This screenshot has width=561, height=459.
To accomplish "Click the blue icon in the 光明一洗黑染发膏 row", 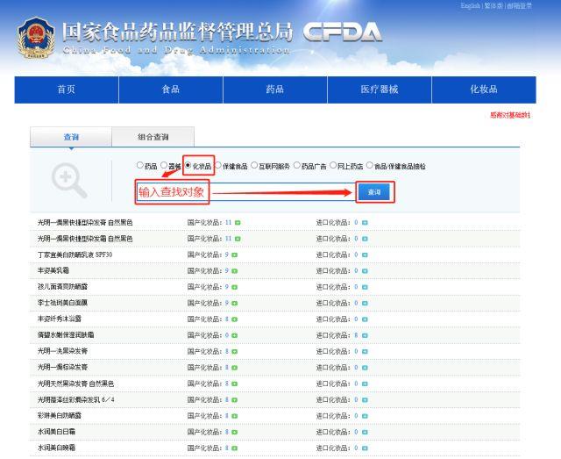I will click(x=365, y=352).
